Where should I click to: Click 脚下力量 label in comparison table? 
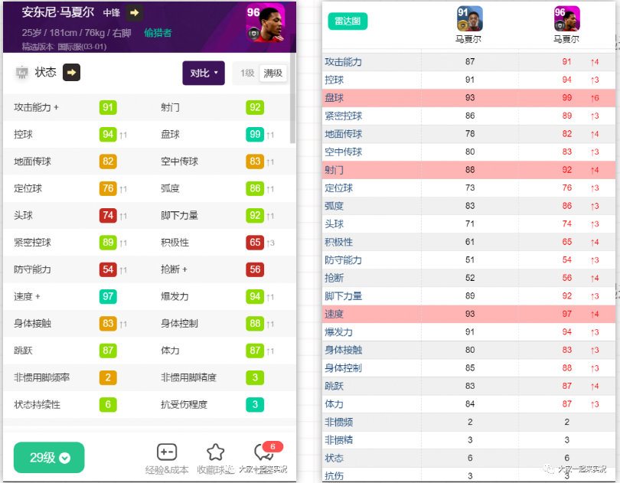(343, 296)
